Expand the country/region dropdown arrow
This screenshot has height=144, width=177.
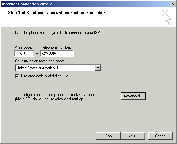[x=98, y=68]
